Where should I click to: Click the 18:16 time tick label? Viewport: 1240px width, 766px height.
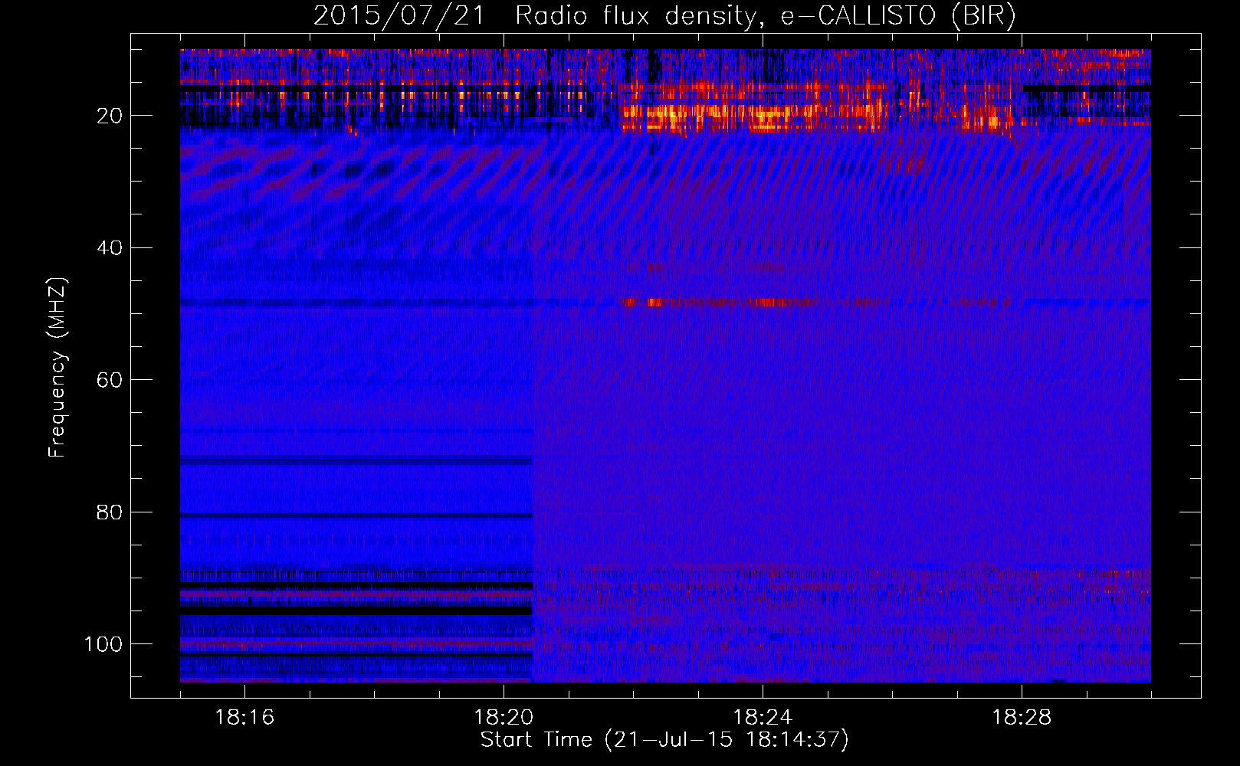[244, 717]
